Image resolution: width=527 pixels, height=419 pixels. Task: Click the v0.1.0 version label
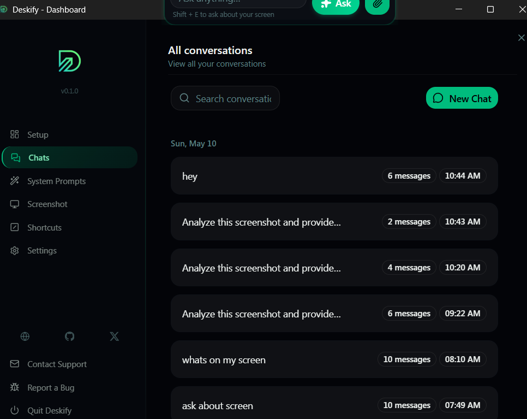(70, 91)
